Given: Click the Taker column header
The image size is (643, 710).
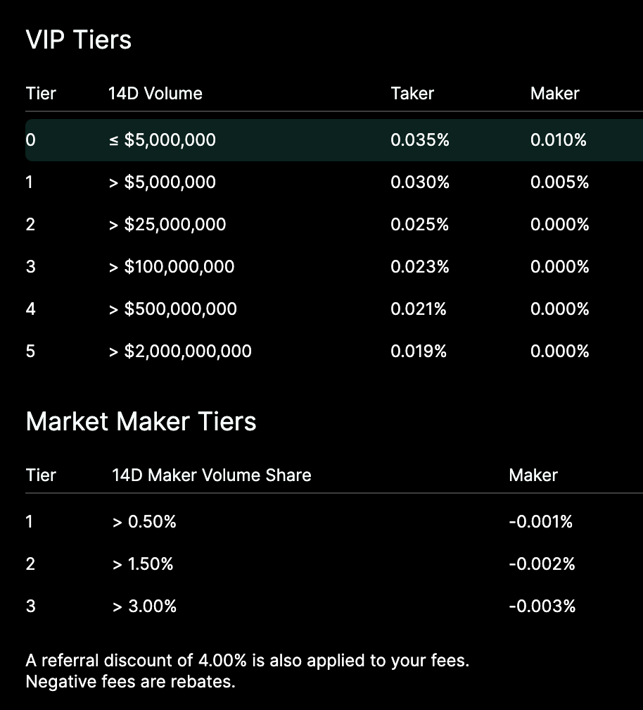Looking at the screenshot, I should [412, 94].
